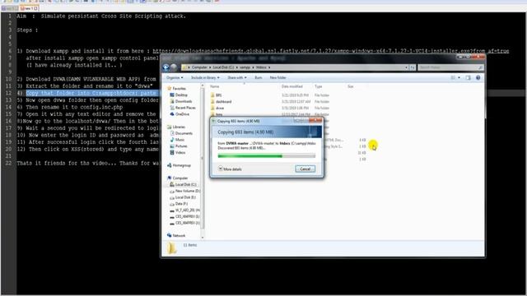Select Local Disk (C:) drive in sidebar
The image size is (527, 296).
pyautogui.click(x=184, y=184)
